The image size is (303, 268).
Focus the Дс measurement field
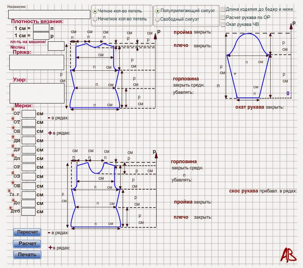tap(28, 204)
